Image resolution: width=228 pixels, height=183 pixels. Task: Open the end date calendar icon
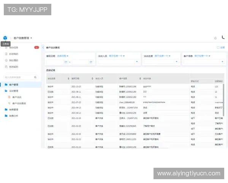click(x=91, y=62)
